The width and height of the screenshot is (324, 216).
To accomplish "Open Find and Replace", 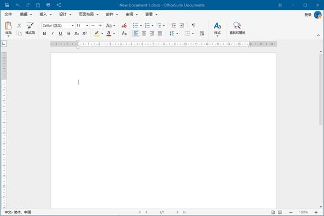I will tap(238, 28).
